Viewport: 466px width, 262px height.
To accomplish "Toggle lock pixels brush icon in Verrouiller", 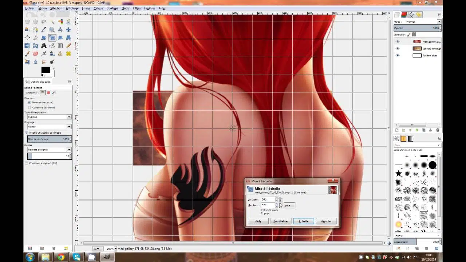I will tap(408, 35).
